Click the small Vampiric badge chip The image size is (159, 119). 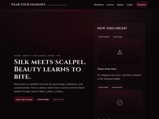pos(58,100)
